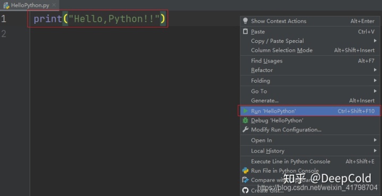
Task: Expand the Refactor submenu arrow
Action: pyautogui.click(x=375, y=70)
